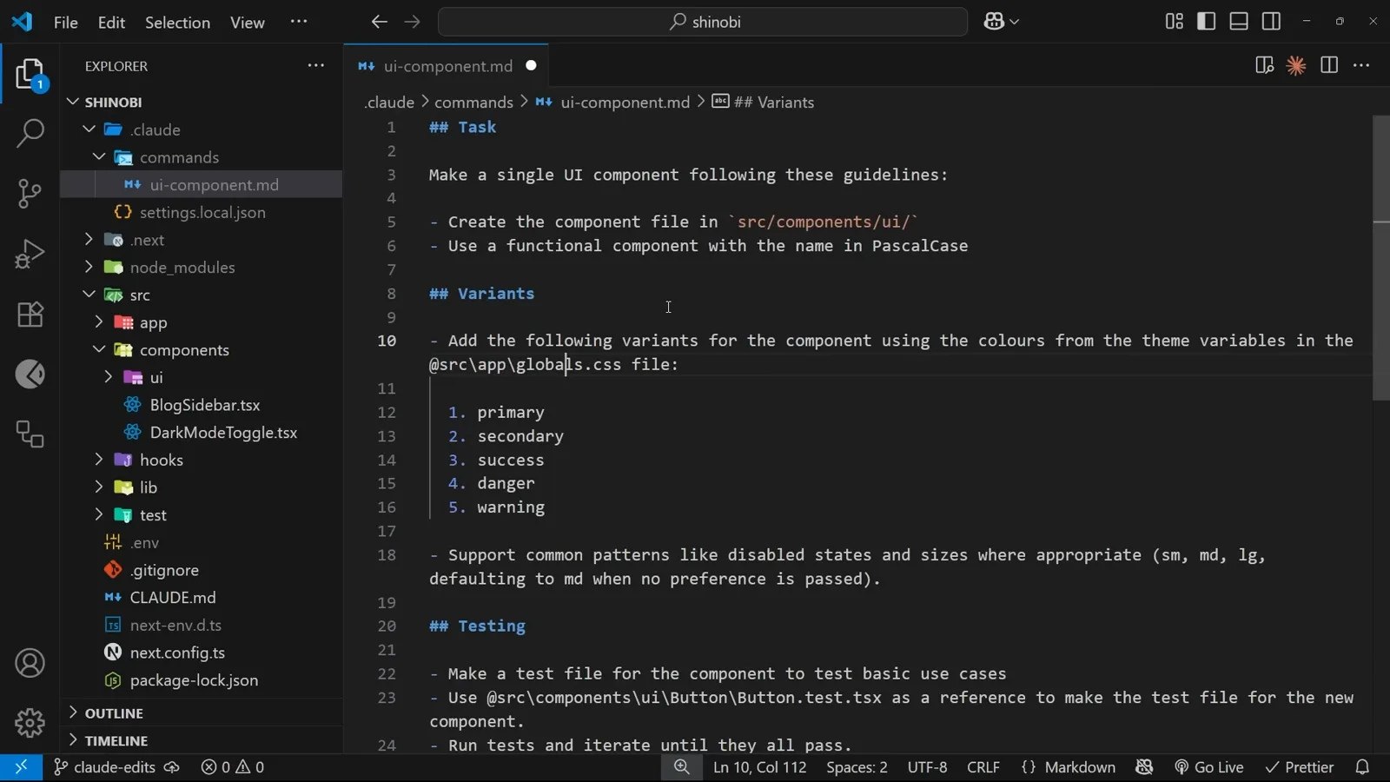Go back with the left arrow
Image resolution: width=1390 pixels, height=782 pixels.
point(379,22)
